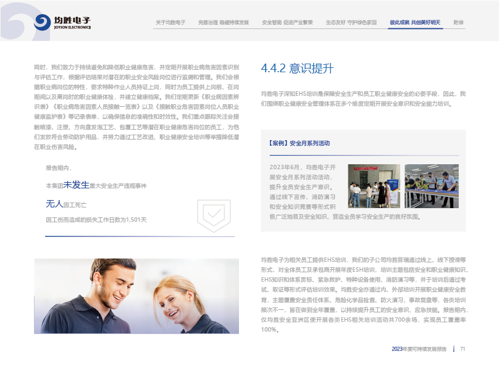Click the highlighted 无人 statistic
The height and width of the screenshot is (368, 499).
(54, 203)
